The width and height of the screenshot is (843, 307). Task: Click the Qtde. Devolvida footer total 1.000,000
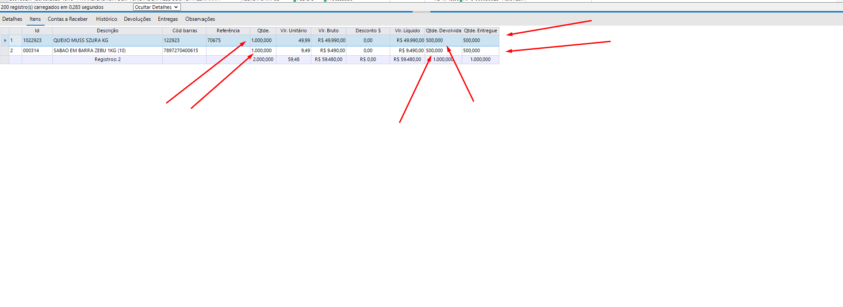click(444, 59)
